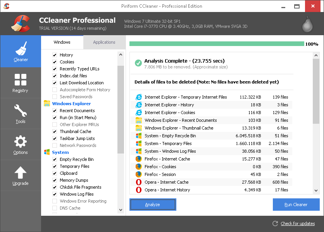The image size is (324, 232).
Task: Toggle the Recent Documents checkbox
Action: [x=55, y=111]
